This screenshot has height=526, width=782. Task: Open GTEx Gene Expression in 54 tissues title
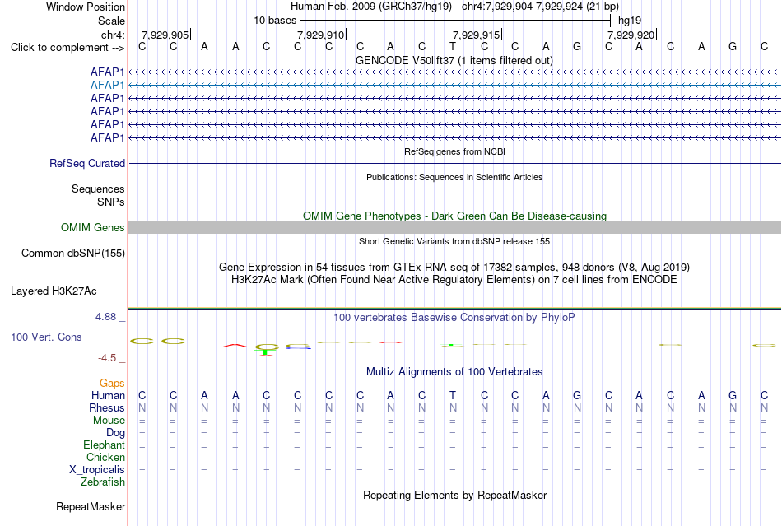point(454,268)
